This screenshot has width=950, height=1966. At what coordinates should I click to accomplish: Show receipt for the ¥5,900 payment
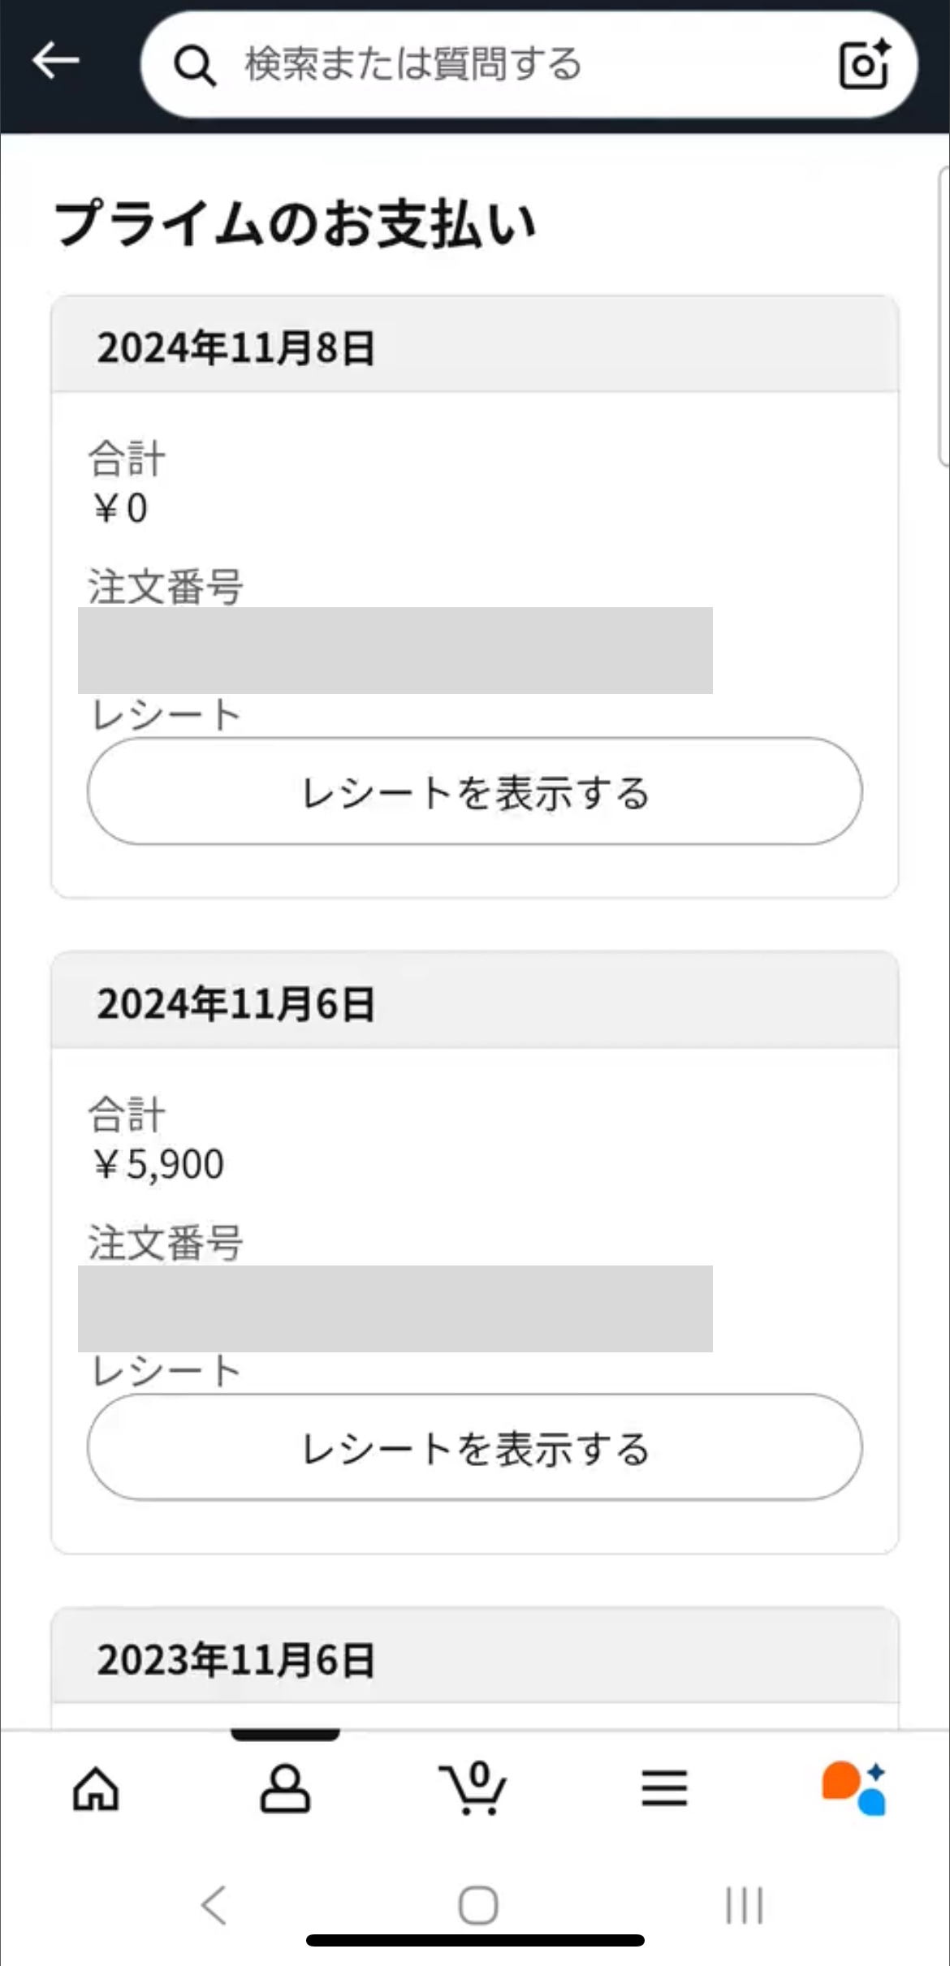pyautogui.click(x=475, y=1447)
